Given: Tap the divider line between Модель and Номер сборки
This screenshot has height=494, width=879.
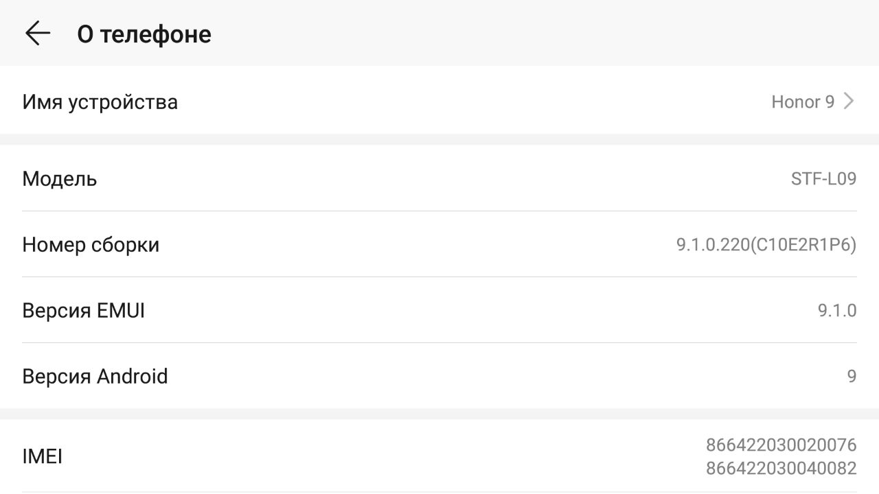Looking at the screenshot, I should point(439,211).
